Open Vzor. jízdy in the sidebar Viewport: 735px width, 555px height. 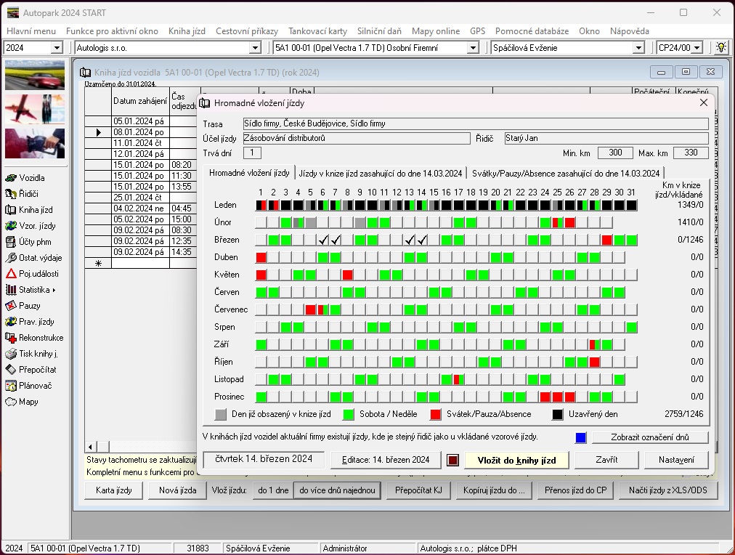[x=31, y=225]
